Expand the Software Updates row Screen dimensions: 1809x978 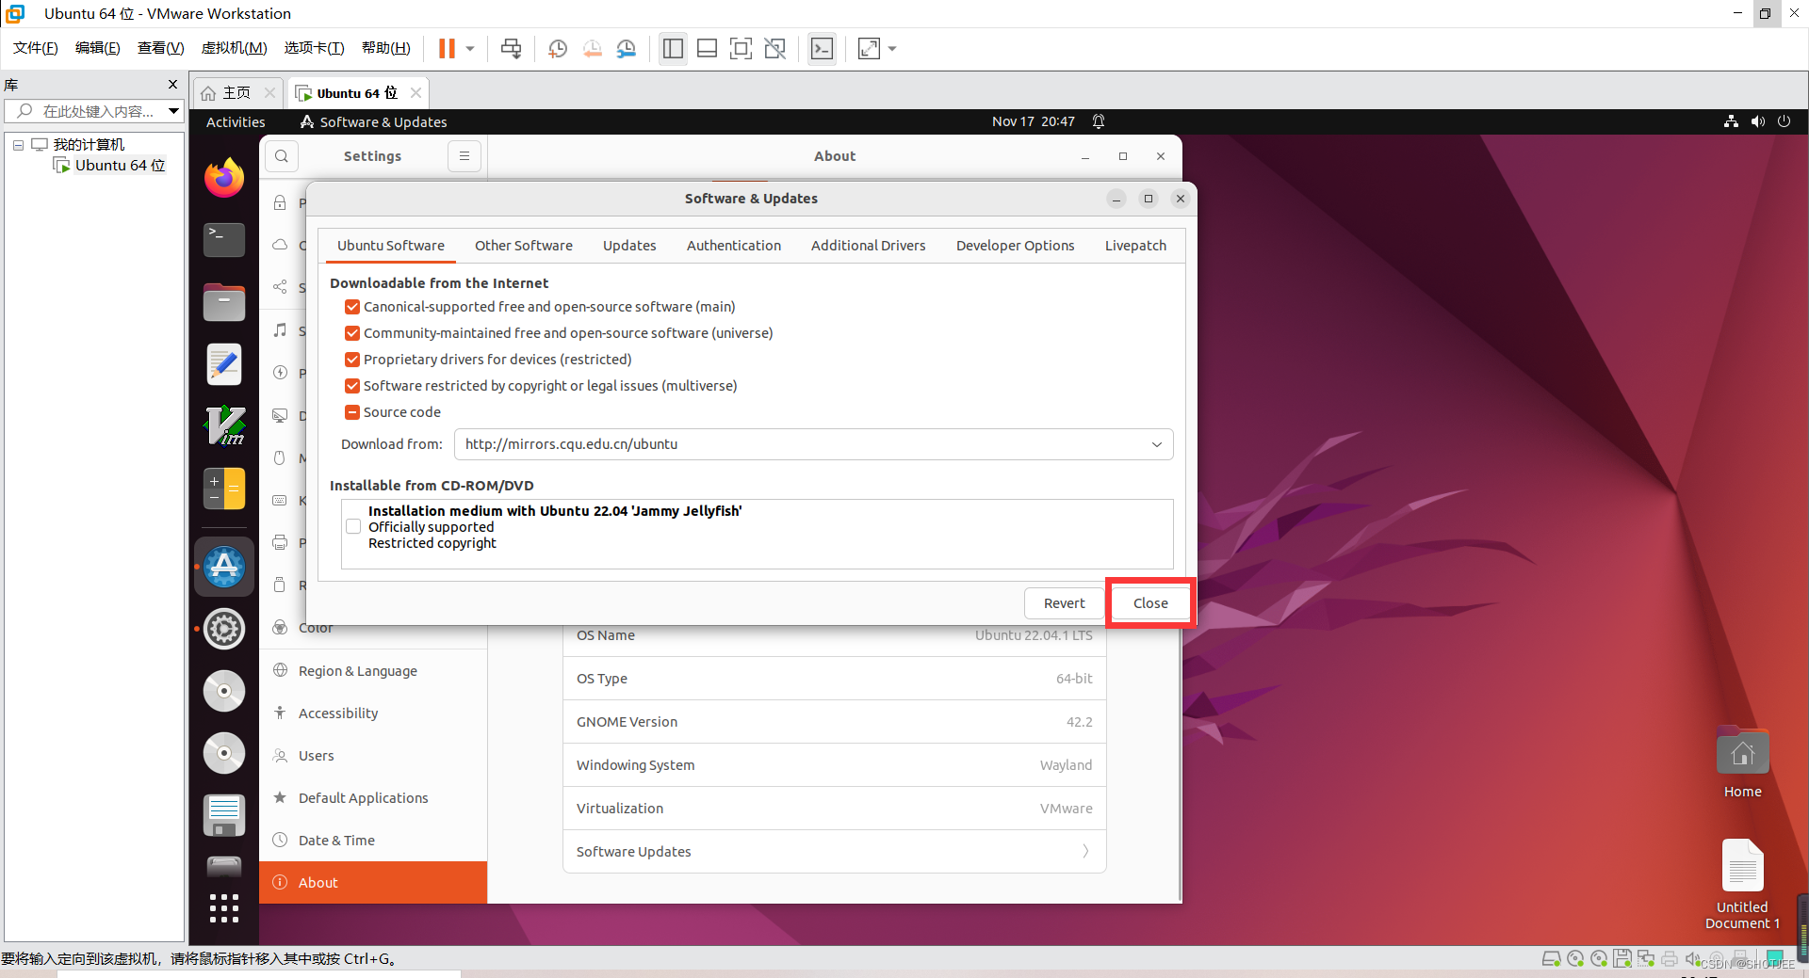pos(834,851)
